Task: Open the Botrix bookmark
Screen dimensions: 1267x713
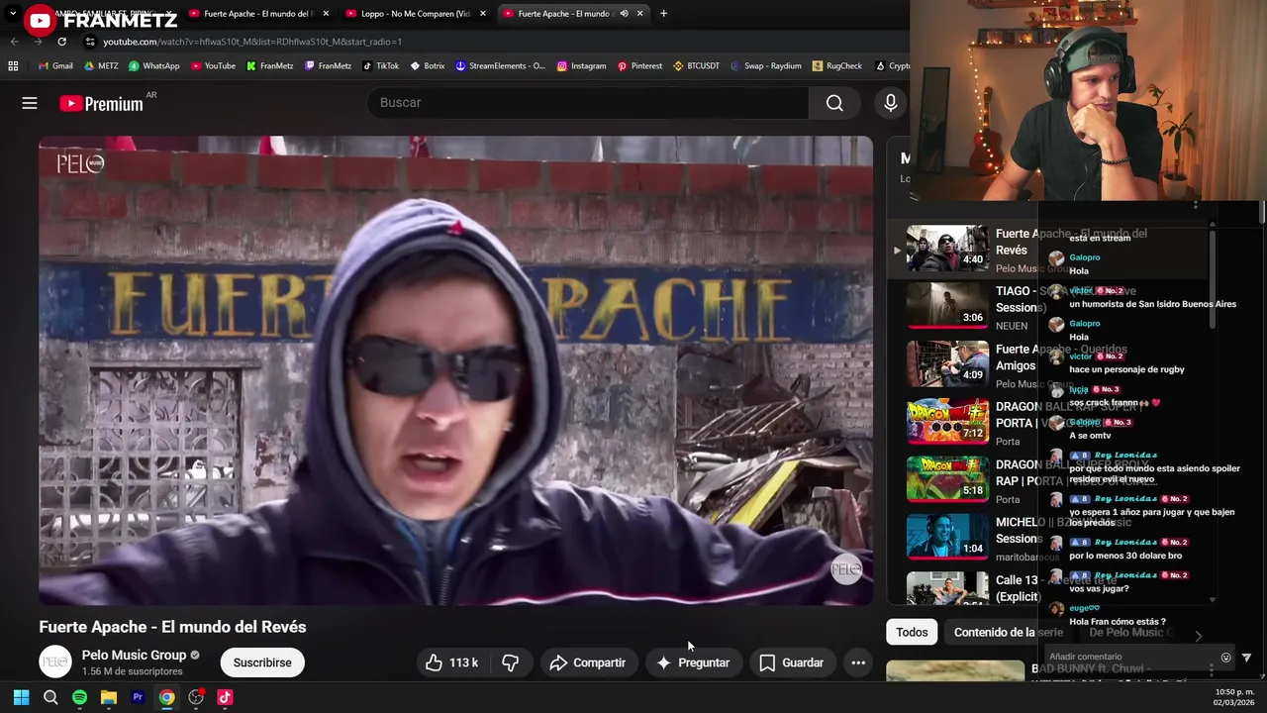Action: tap(428, 66)
